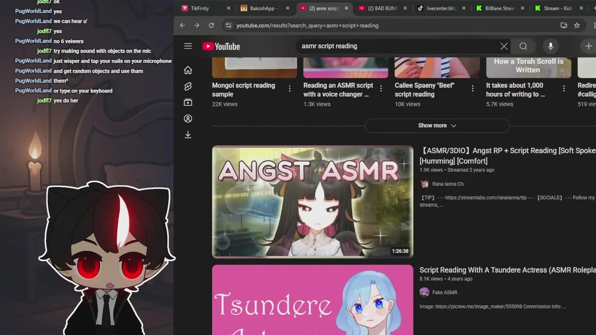Click the 22K views text
The width and height of the screenshot is (596, 335).
(225, 104)
